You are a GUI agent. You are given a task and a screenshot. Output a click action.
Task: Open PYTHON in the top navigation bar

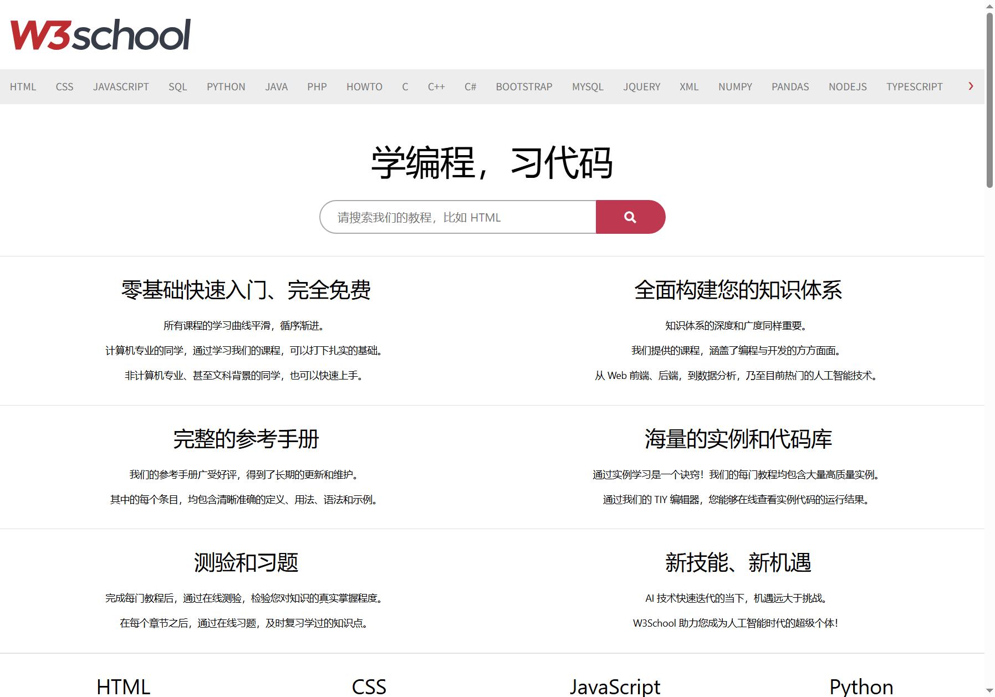pyautogui.click(x=226, y=87)
